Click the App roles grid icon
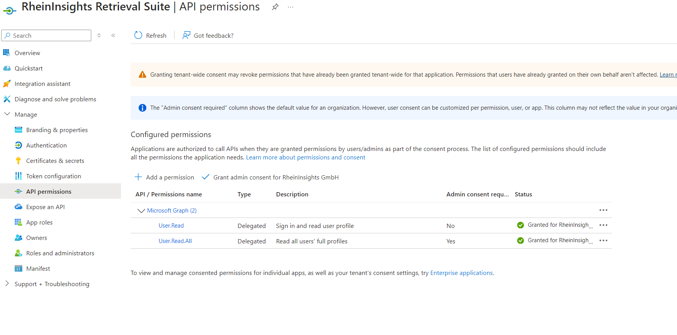677x335 pixels. (18, 222)
